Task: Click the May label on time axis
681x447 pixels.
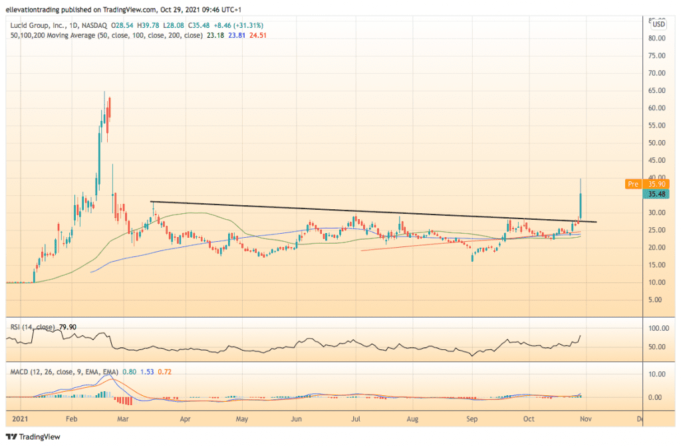Action: click(x=242, y=419)
